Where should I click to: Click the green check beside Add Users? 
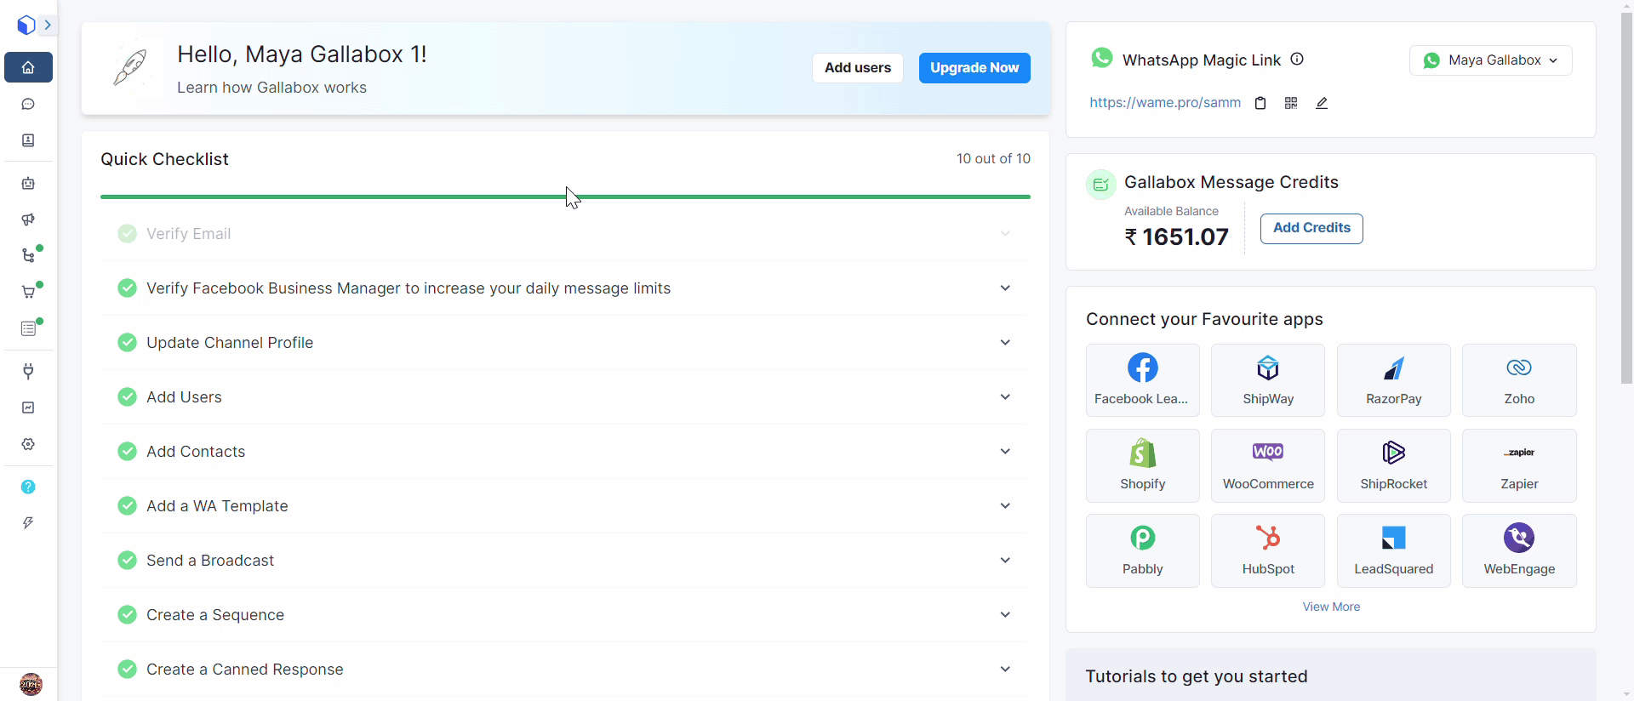(x=127, y=397)
